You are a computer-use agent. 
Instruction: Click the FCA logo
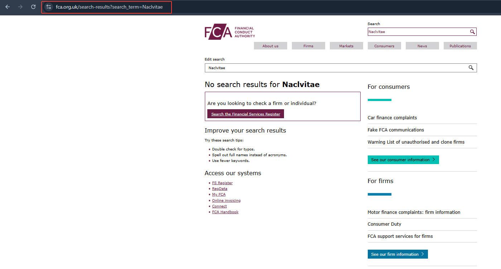[x=230, y=32]
